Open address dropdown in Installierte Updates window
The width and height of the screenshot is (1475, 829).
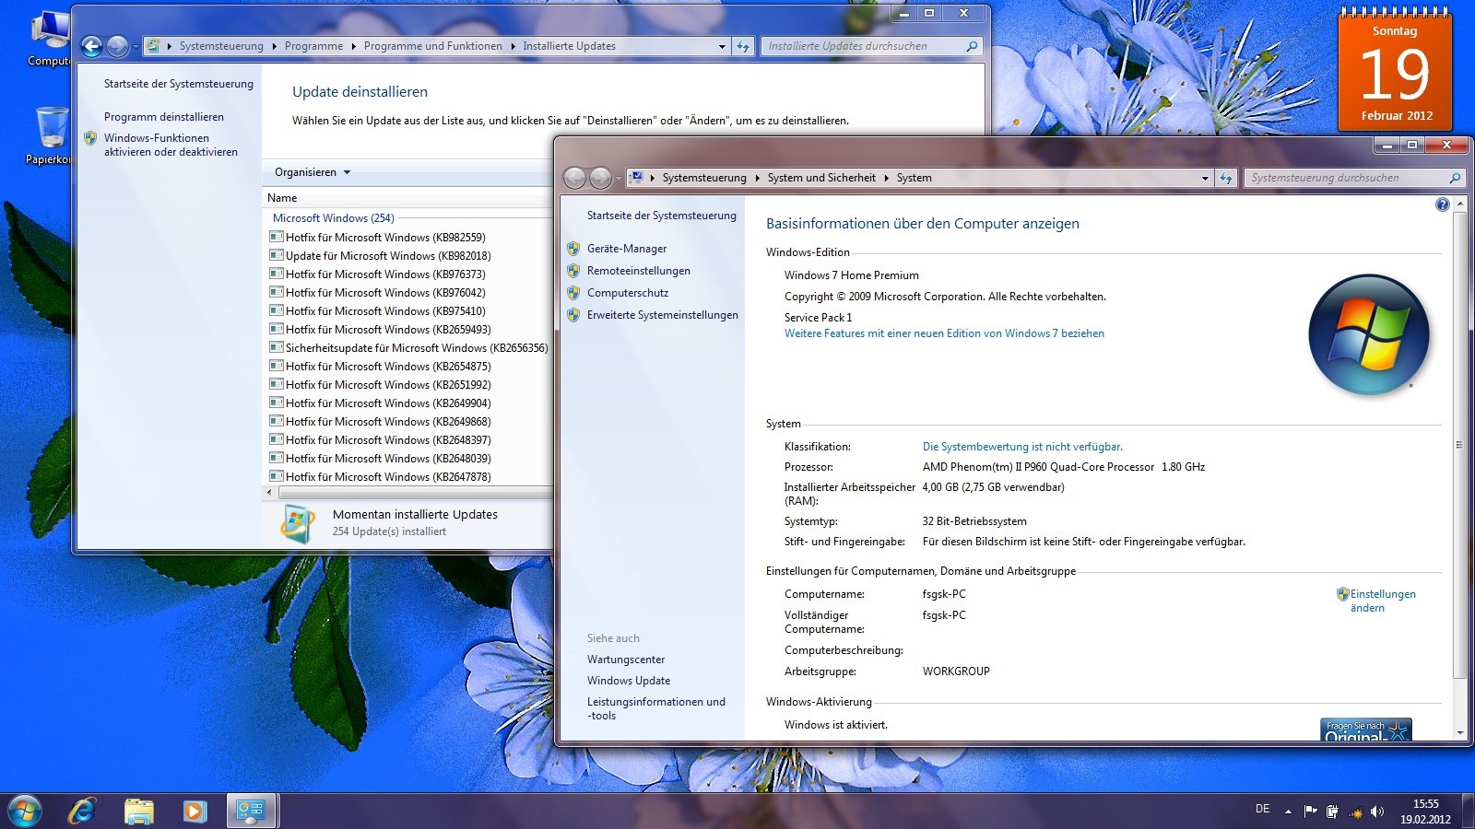[722, 46]
